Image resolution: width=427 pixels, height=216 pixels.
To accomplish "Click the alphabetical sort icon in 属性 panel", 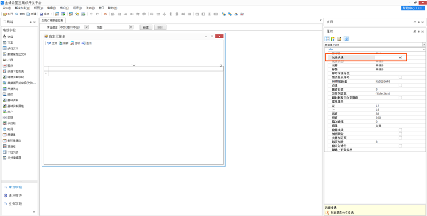I will [332, 39].
